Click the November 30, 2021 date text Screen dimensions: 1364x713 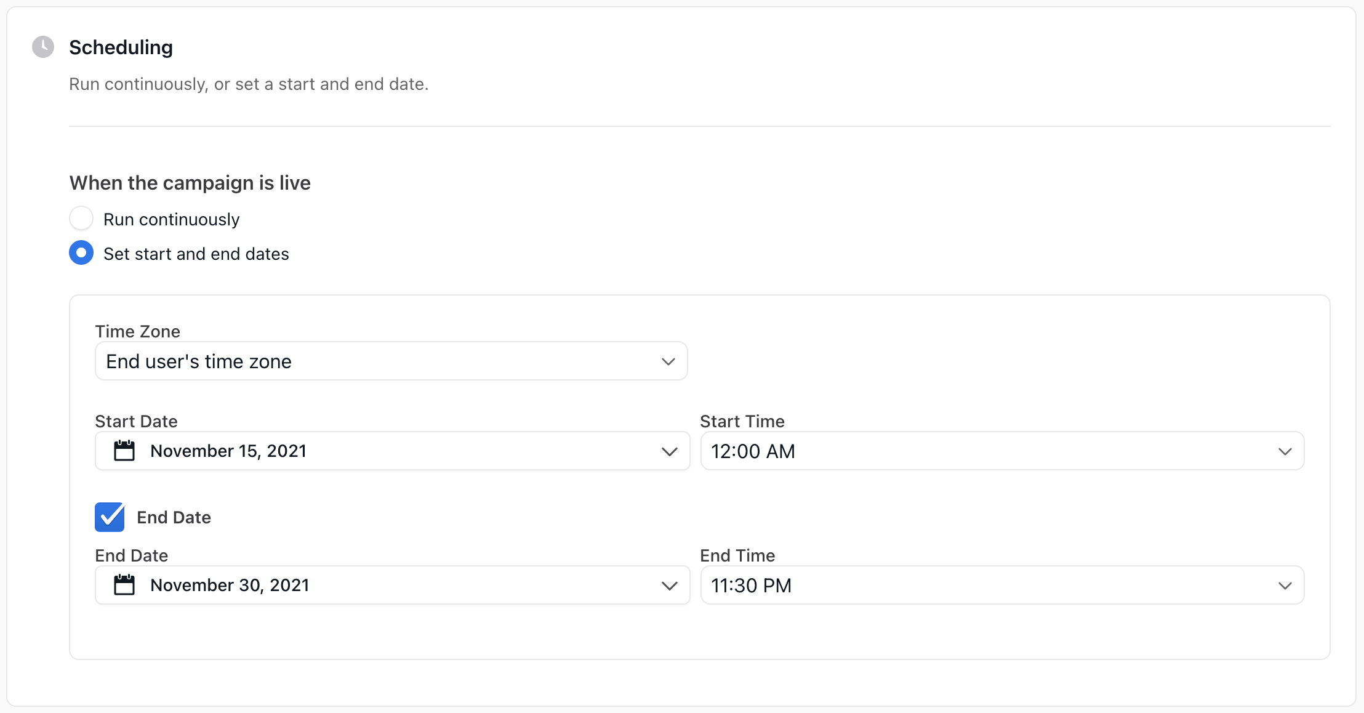pyautogui.click(x=230, y=586)
